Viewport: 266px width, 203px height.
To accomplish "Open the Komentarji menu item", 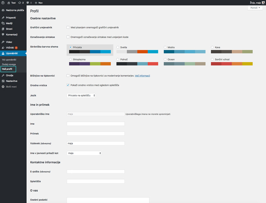I will click(13, 34).
